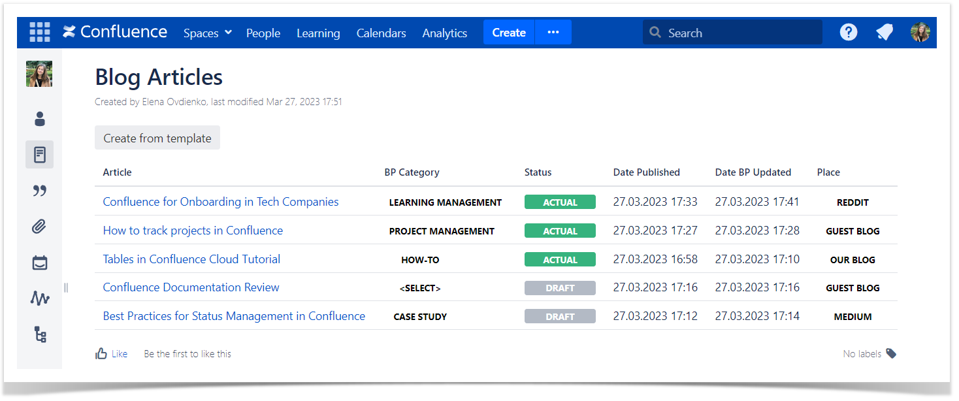This screenshot has width=959, height=401.
Task: Open the sidebar analytics pulse icon
Action: (x=40, y=298)
